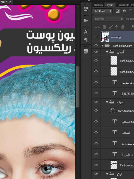The height and width of the screenshot is (179, 134).
Task: Click the warning layer thumbnail
Action: [105, 37]
